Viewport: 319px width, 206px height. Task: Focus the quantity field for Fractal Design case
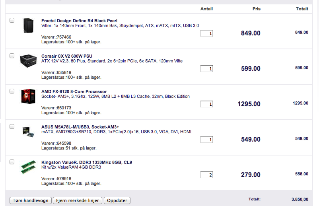[206, 33]
